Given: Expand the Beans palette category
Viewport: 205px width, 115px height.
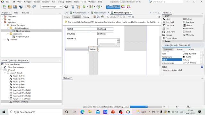Looking at the screenshot, I should pyautogui.click(x=163, y=41).
